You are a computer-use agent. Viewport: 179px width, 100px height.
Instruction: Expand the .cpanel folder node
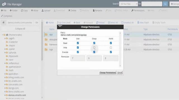click(5, 49)
